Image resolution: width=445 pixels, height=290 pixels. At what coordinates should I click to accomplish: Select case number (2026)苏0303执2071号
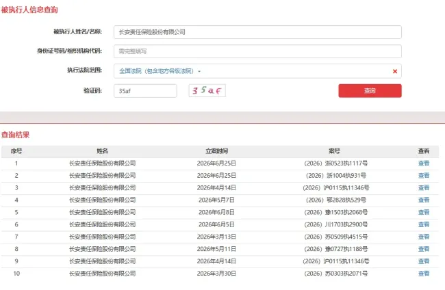(336, 274)
